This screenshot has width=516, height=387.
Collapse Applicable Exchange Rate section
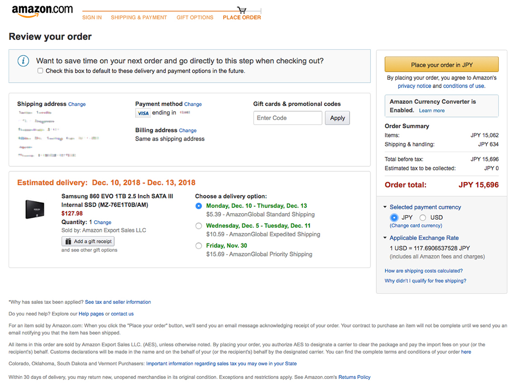pos(385,238)
